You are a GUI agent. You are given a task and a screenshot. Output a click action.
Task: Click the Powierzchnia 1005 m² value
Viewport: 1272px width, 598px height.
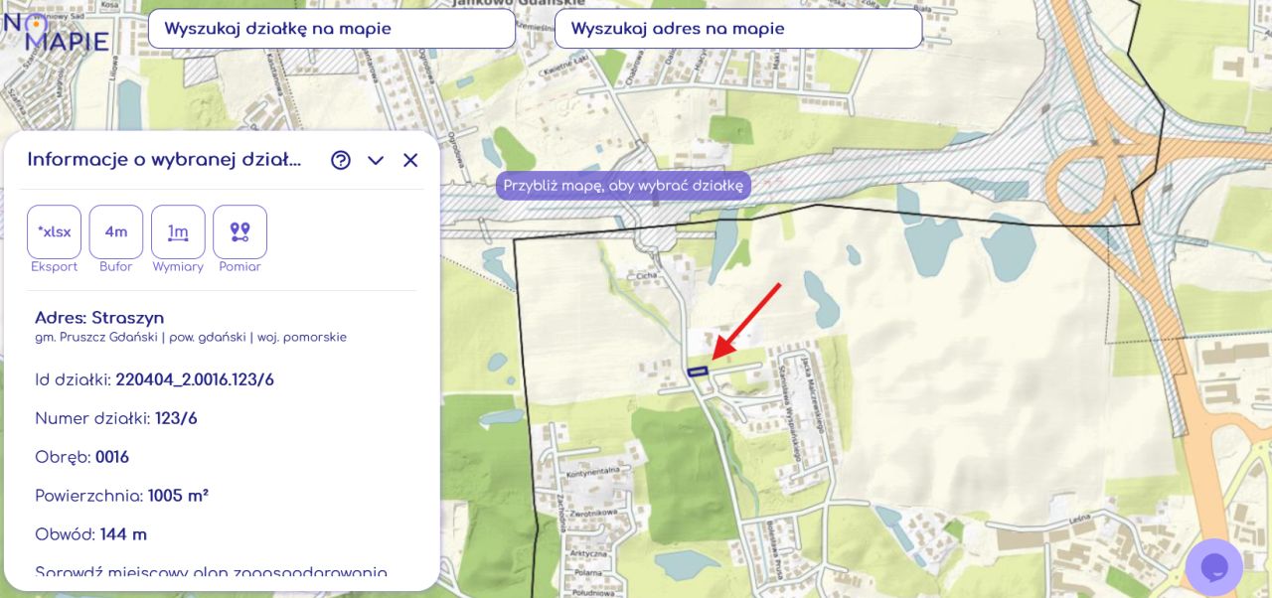pos(178,496)
